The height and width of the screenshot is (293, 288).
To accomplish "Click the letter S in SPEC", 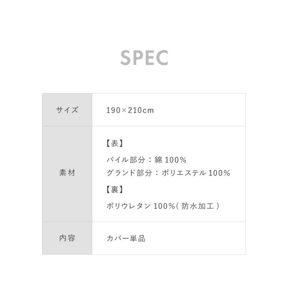I will [126, 58].
